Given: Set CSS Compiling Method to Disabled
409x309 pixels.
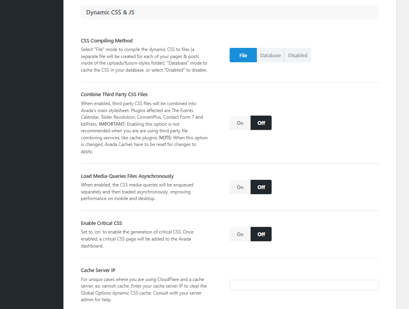Looking at the screenshot, I should click(x=298, y=55).
